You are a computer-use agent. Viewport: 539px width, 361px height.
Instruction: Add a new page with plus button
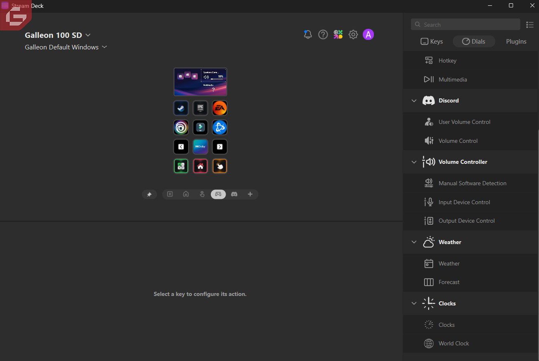pyautogui.click(x=250, y=194)
